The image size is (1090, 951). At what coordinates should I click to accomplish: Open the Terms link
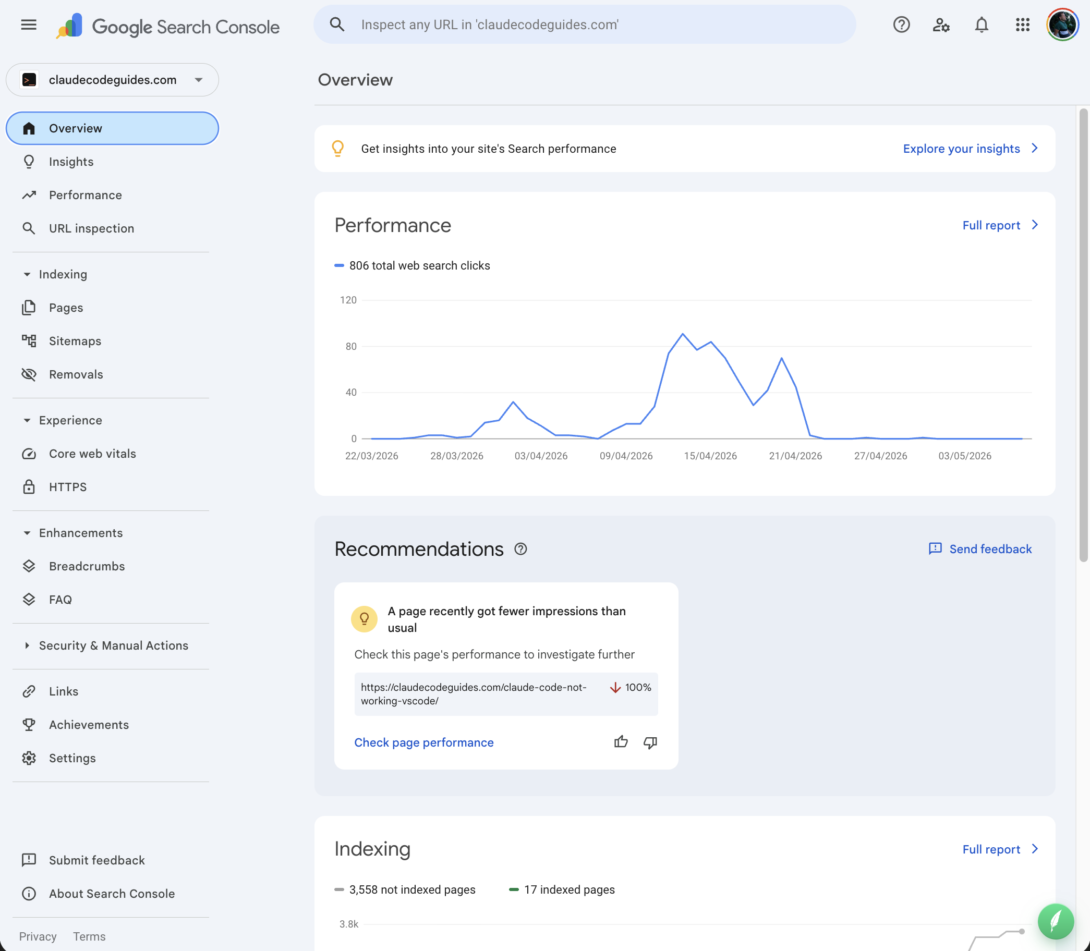click(x=89, y=936)
